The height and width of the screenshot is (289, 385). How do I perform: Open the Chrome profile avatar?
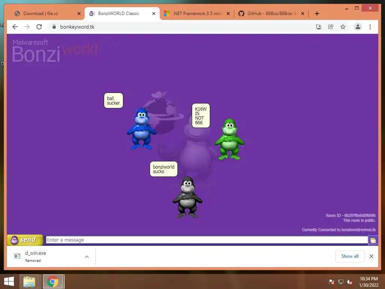tap(358, 27)
